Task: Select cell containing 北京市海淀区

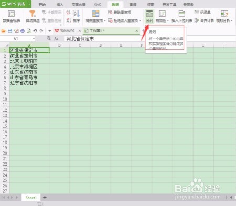Action: point(29,67)
